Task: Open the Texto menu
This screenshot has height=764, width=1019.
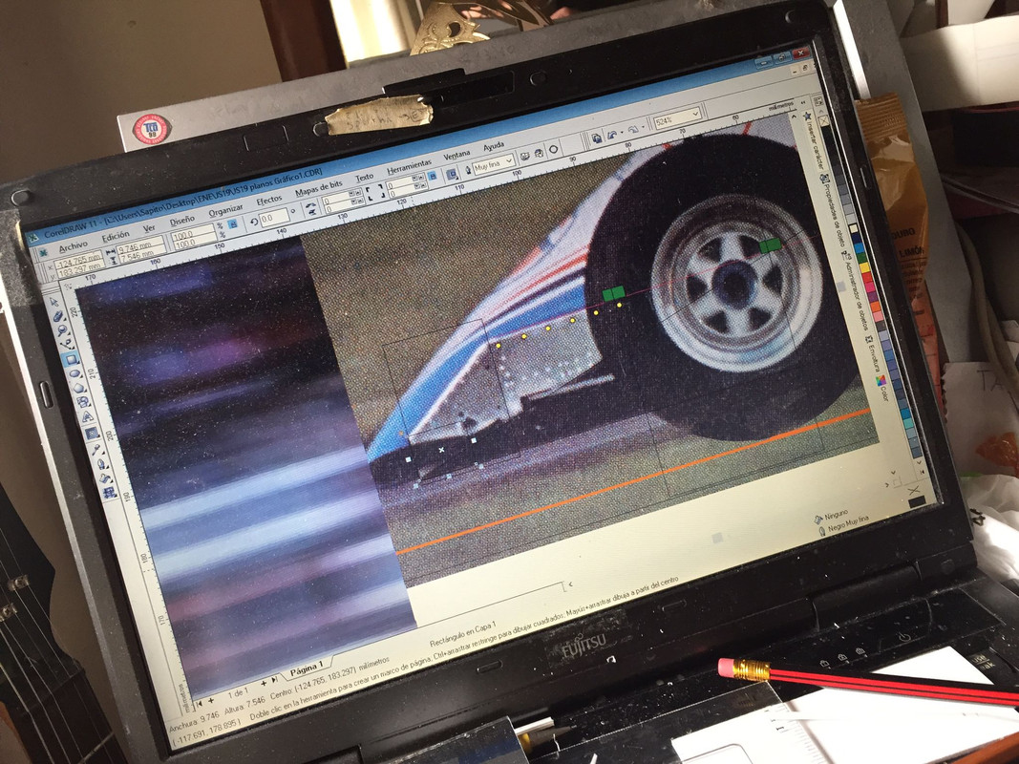Action: click(x=365, y=178)
